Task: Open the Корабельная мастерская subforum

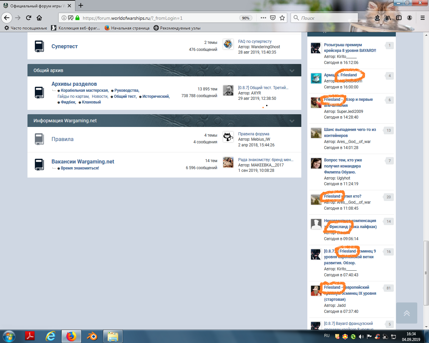Action: (84, 90)
